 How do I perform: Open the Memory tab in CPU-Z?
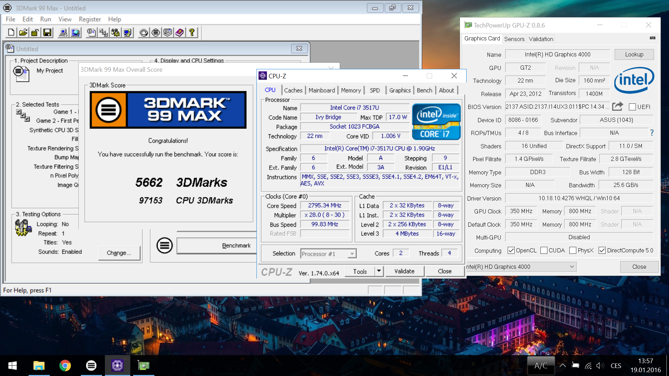351,90
